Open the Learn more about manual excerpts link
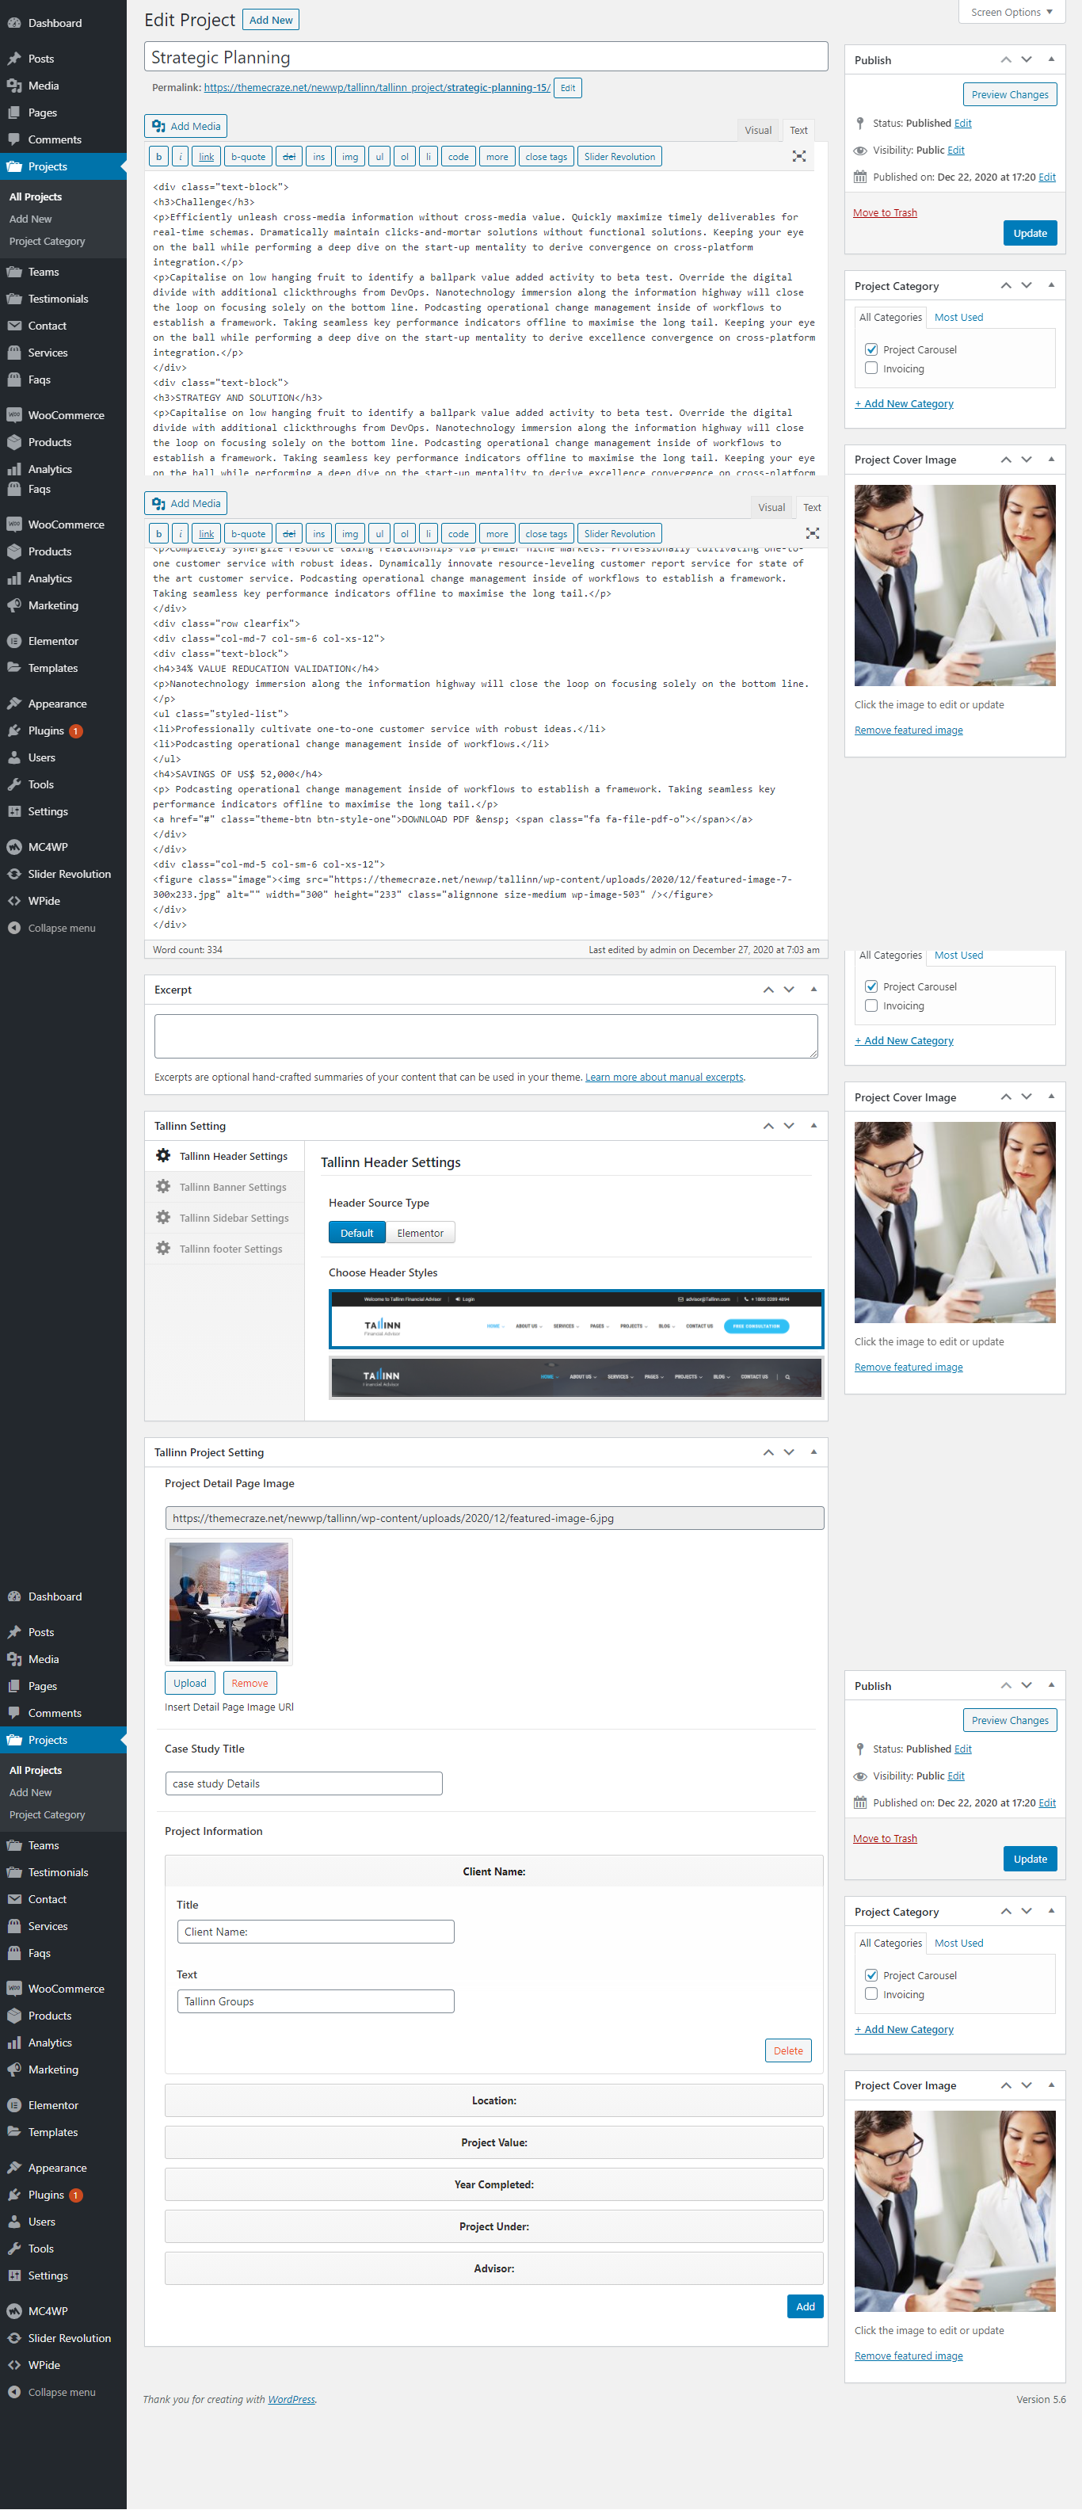The height and width of the screenshot is (2510, 1082). click(663, 1077)
